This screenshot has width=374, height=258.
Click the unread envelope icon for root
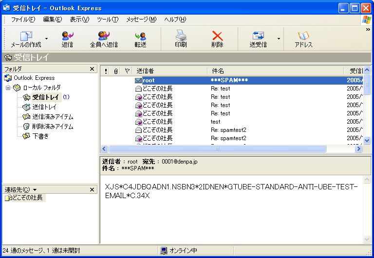138,81
